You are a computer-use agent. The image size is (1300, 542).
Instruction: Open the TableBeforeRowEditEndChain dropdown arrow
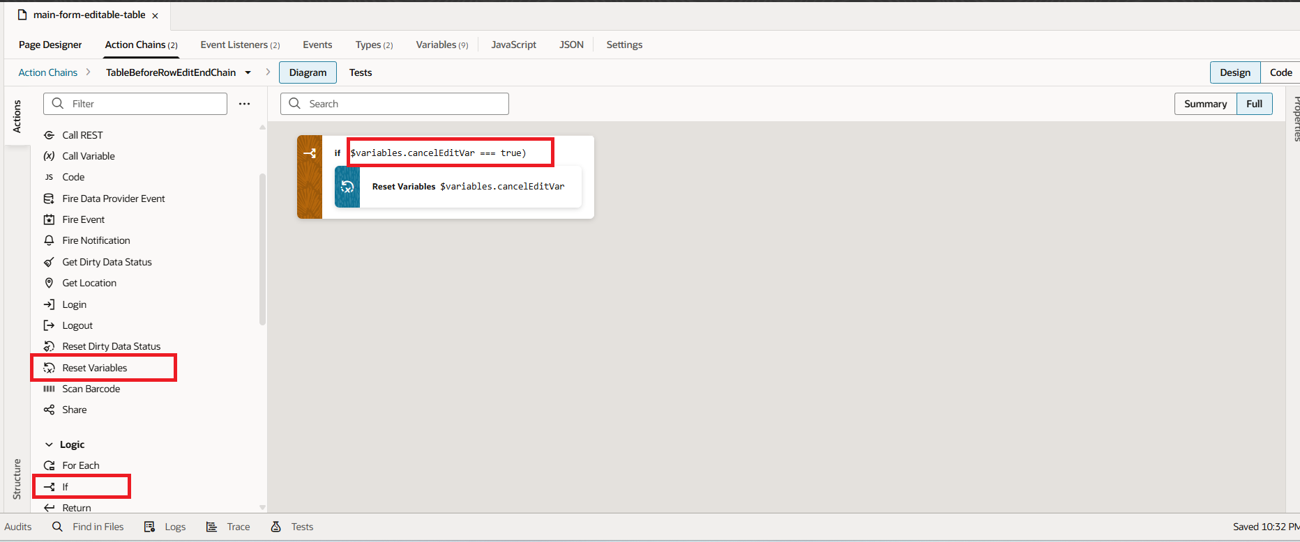248,72
